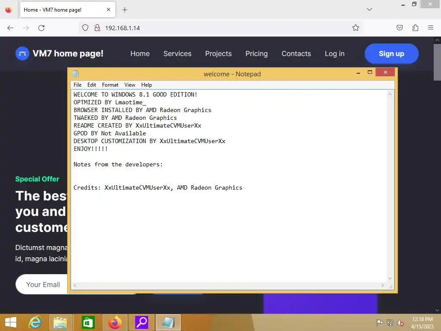Expand the list all tabs chevron
Image resolution: width=441 pixels, height=331 pixels.
point(370,9)
